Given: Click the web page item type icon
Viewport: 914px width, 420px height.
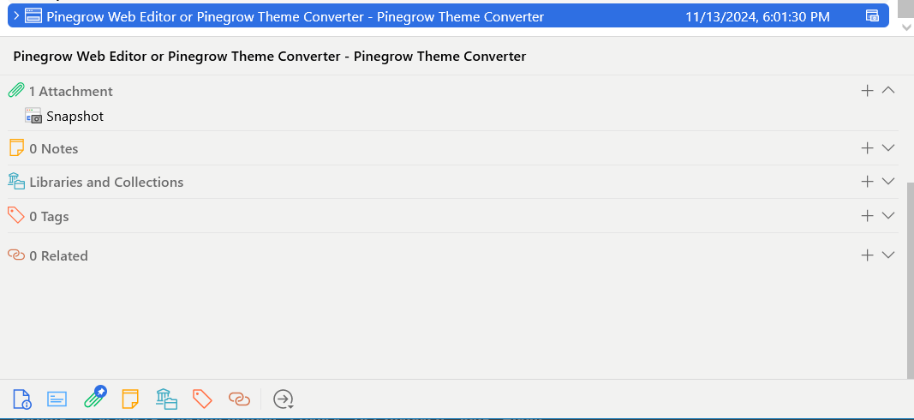Looking at the screenshot, I should (33, 16).
